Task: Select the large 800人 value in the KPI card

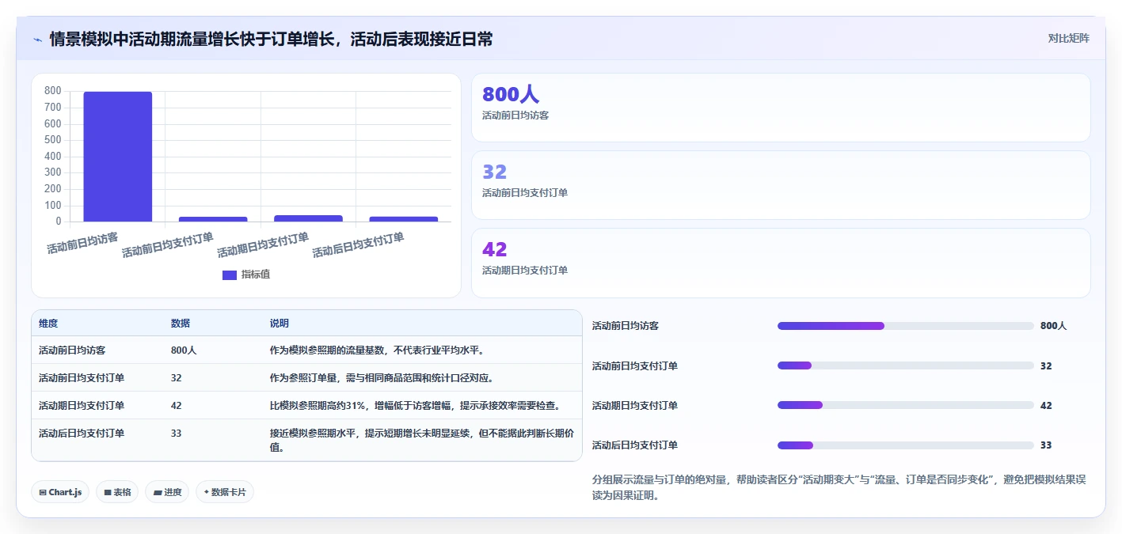Action: pyautogui.click(x=511, y=94)
